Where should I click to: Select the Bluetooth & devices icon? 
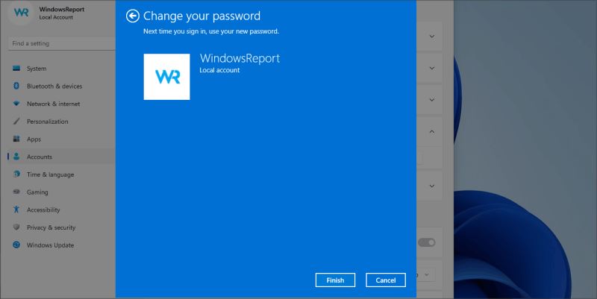(16, 86)
